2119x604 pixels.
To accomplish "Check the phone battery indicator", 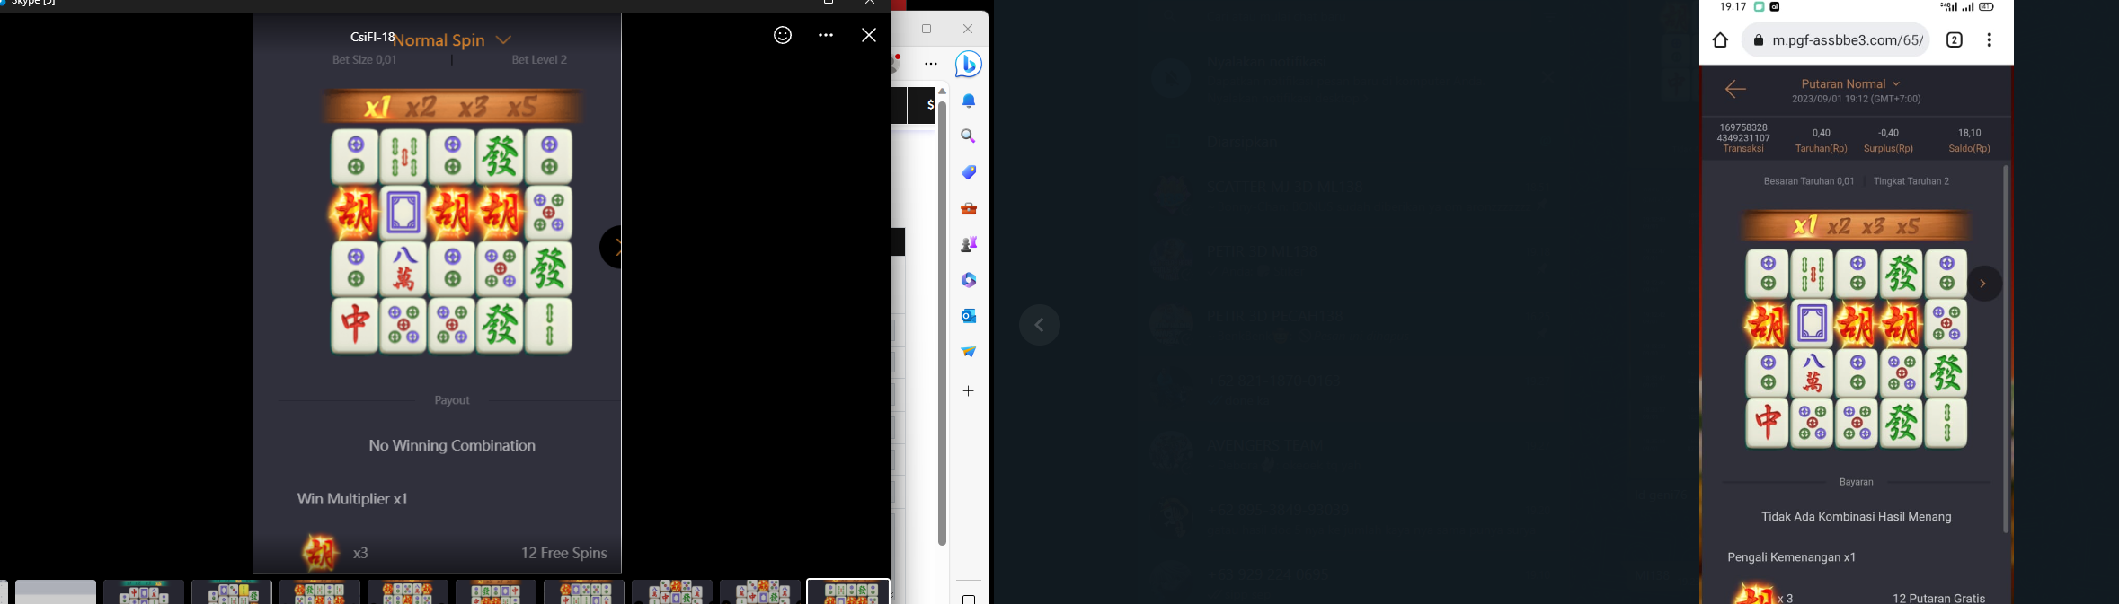I will point(1987,6).
